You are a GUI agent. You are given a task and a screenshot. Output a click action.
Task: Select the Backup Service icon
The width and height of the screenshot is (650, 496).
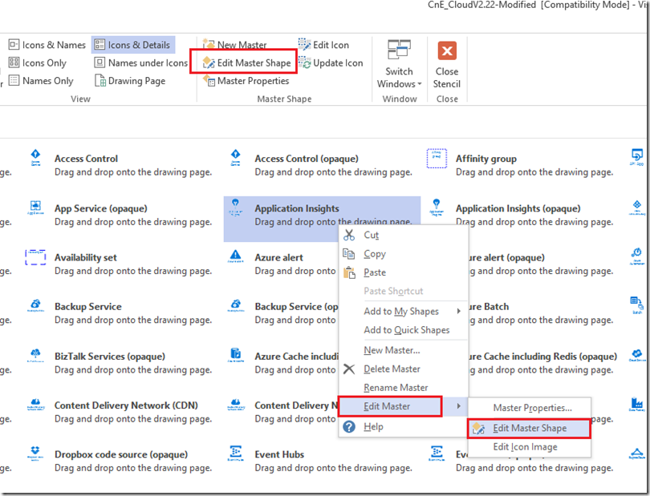tap(35, 305)
